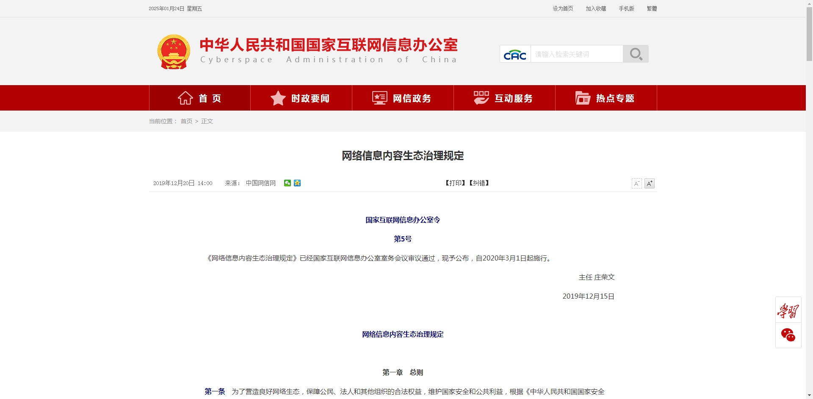Screen dimensions: 813x399
Task: Click date text 2025年01月24日 星期五
Action: click(x=175, y=8)
